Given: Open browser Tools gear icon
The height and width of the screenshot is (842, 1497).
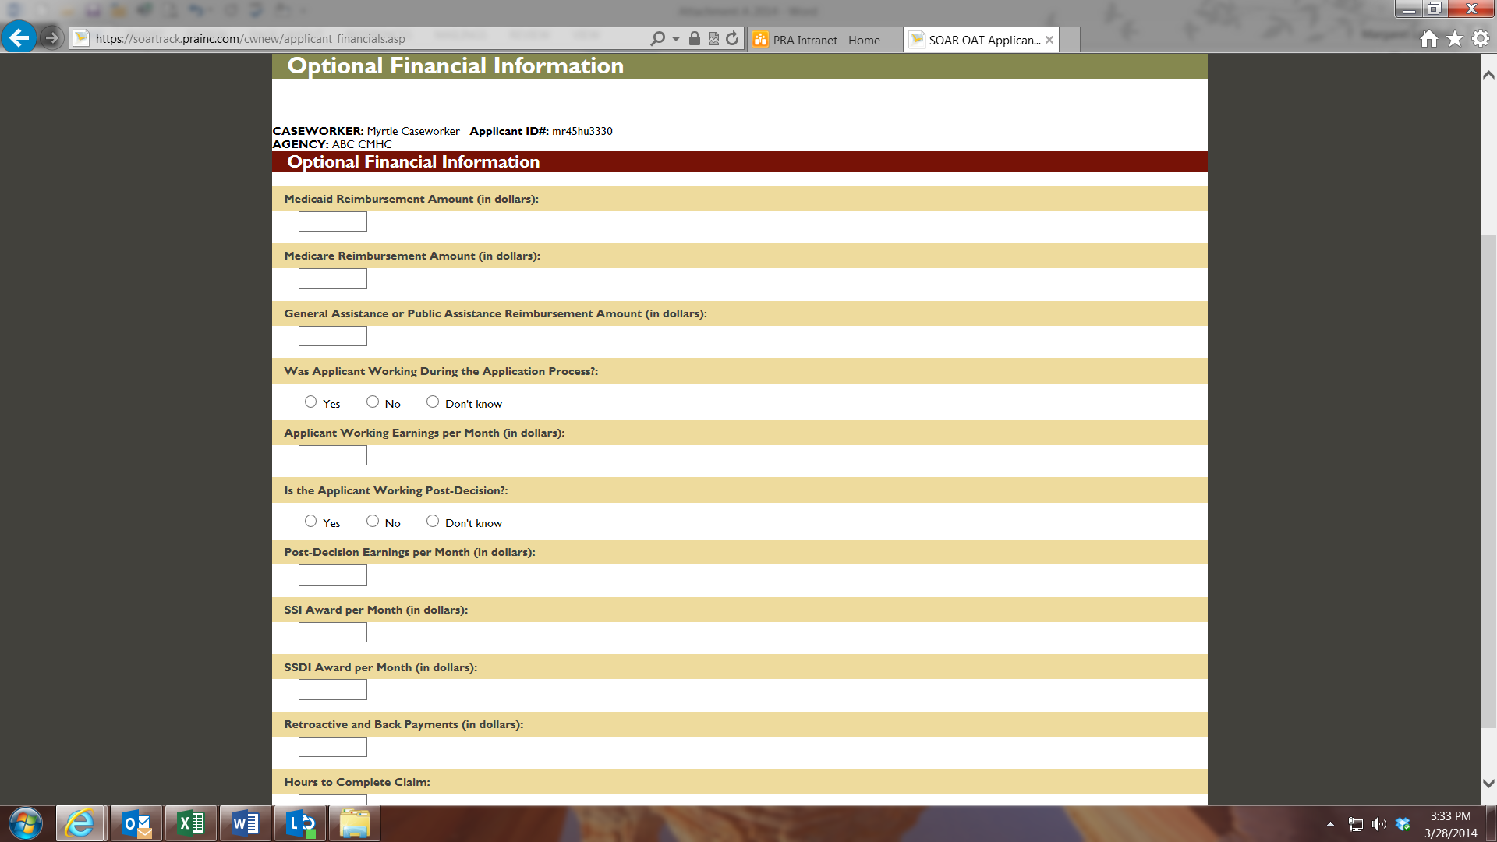Looking at the screenshot, I should (1481, 38).
